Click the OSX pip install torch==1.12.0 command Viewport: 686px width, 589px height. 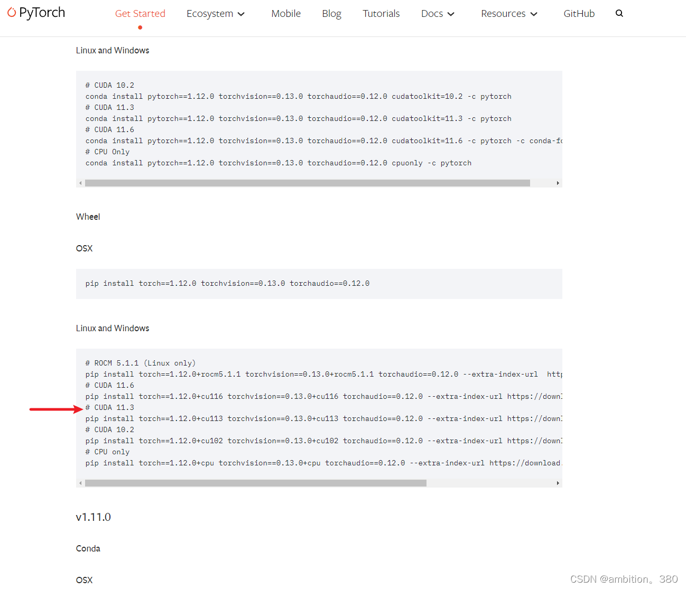227,283
